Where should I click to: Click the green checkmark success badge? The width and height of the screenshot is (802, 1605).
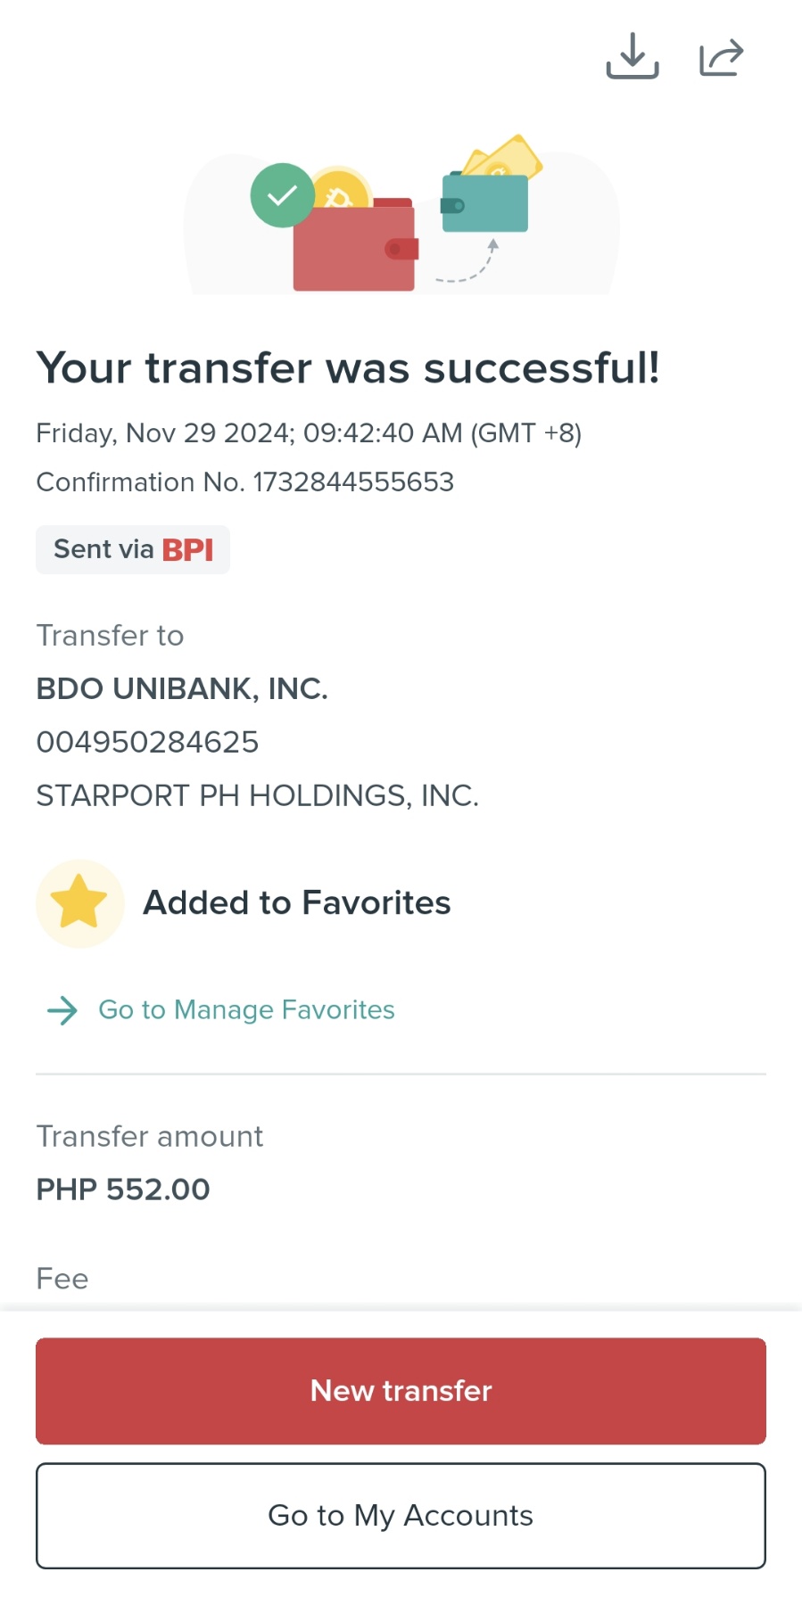tap(282, 195)
